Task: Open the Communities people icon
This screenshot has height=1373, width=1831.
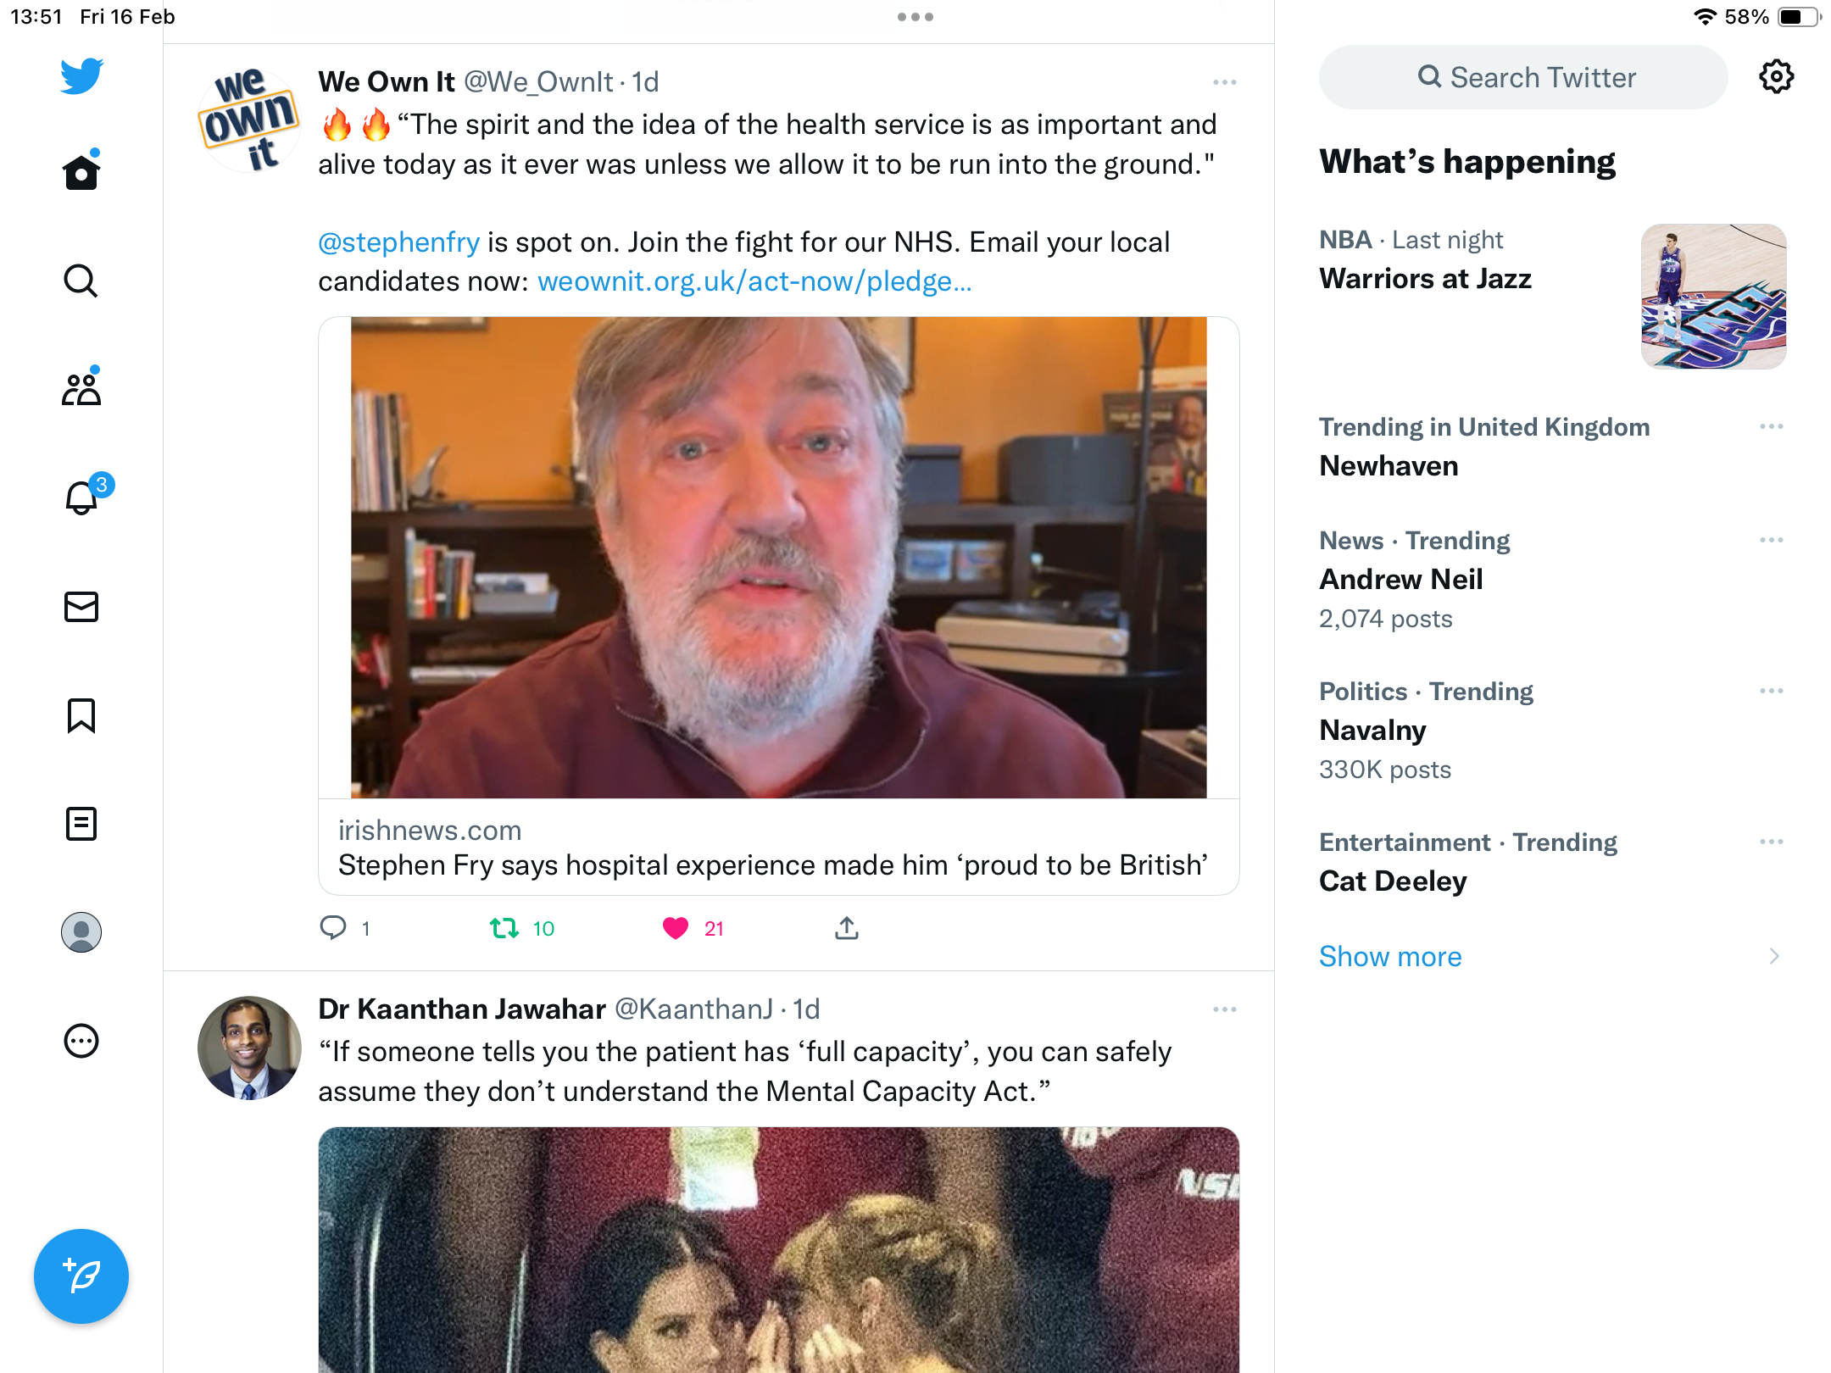Action: 81,388
